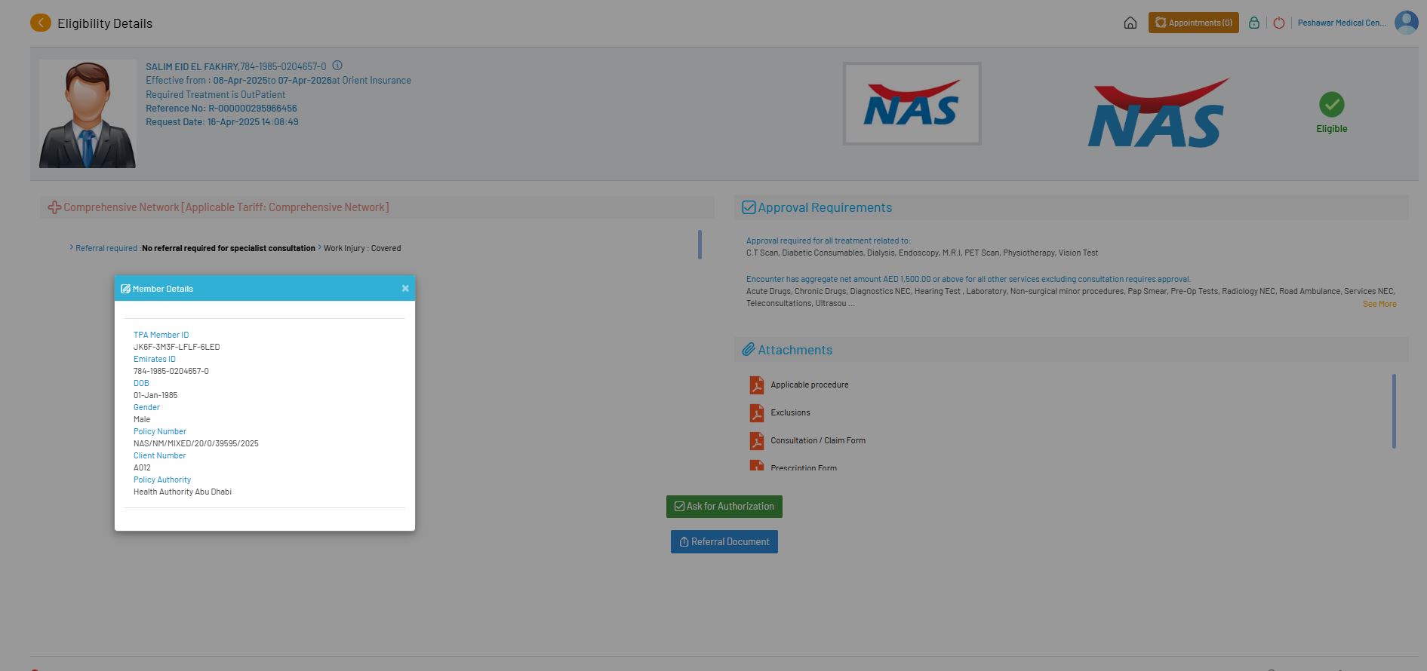The width and height of the screenshot is (1427, 671).
Task: Click the bordered NAS logo thumbnail
Action: tap(912, 103)
